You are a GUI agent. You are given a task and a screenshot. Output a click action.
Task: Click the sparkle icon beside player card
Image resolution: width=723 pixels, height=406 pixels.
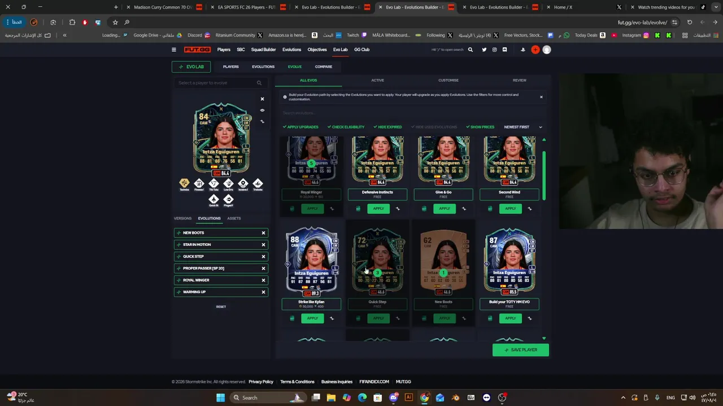coord(262,121)
